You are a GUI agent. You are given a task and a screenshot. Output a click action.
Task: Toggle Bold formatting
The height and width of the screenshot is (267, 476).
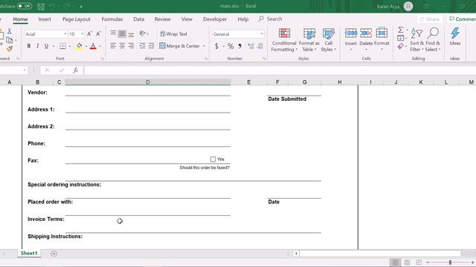tap(29, 46)
